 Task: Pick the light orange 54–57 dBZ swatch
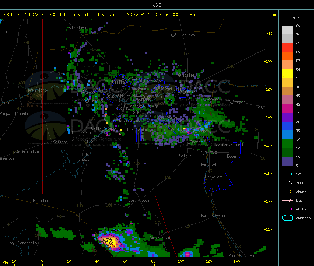point(287,65)
